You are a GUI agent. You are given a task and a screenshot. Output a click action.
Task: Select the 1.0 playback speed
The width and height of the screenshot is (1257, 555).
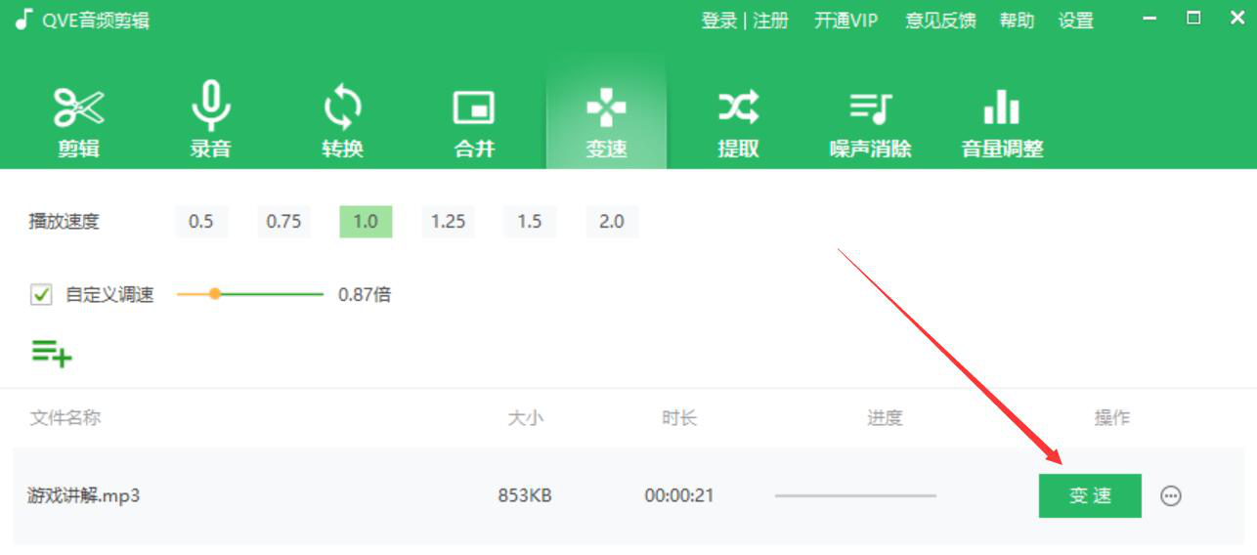[x=366, y=222]
